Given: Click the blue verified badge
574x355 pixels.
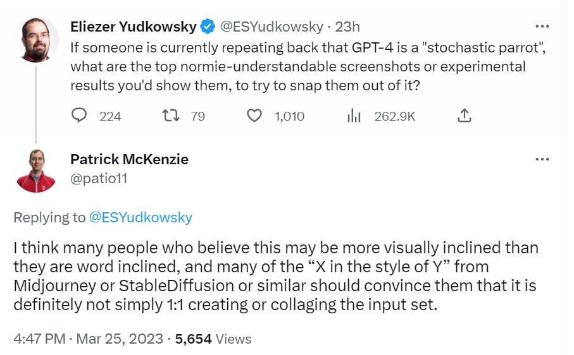Looking at the screenshot, I should (x=207, y=27).
